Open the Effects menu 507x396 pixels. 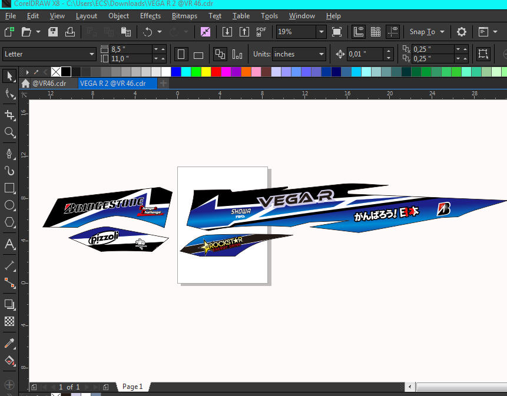(x=150, y=16)
